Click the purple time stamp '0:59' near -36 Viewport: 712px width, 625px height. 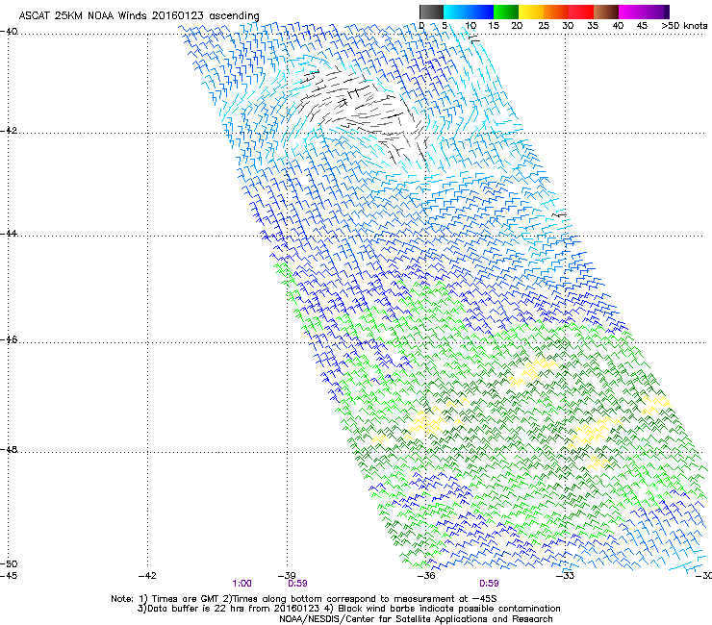pos(489,584)
